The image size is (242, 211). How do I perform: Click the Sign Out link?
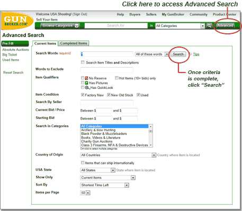(80, 14)
